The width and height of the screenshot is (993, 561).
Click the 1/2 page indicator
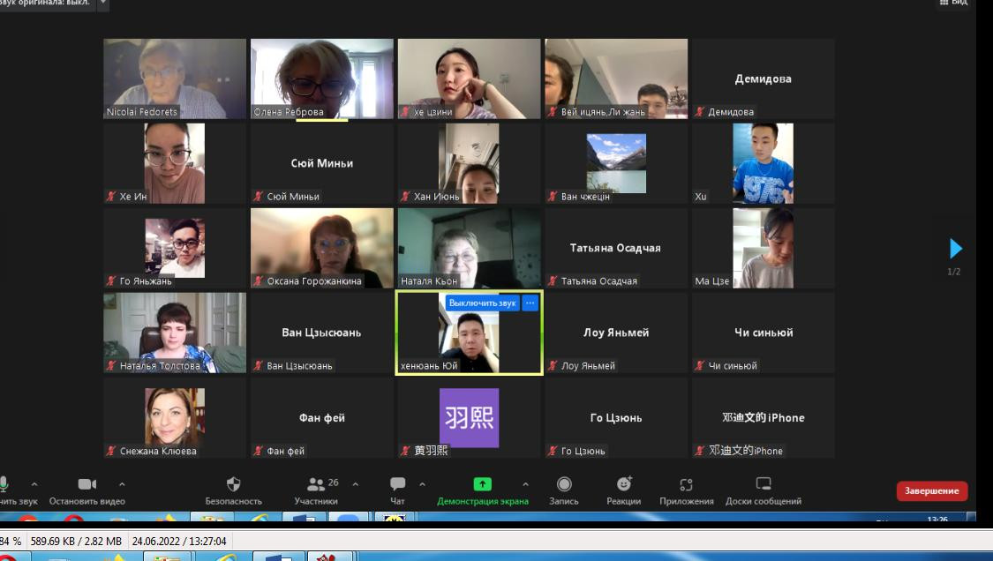(954, 272)
